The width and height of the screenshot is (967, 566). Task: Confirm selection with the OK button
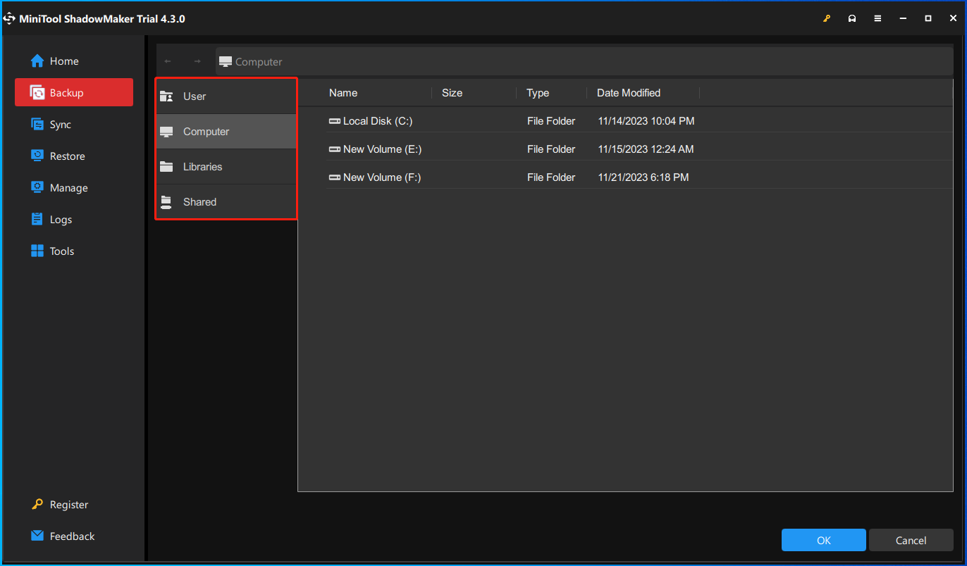(x=823, y=540)
